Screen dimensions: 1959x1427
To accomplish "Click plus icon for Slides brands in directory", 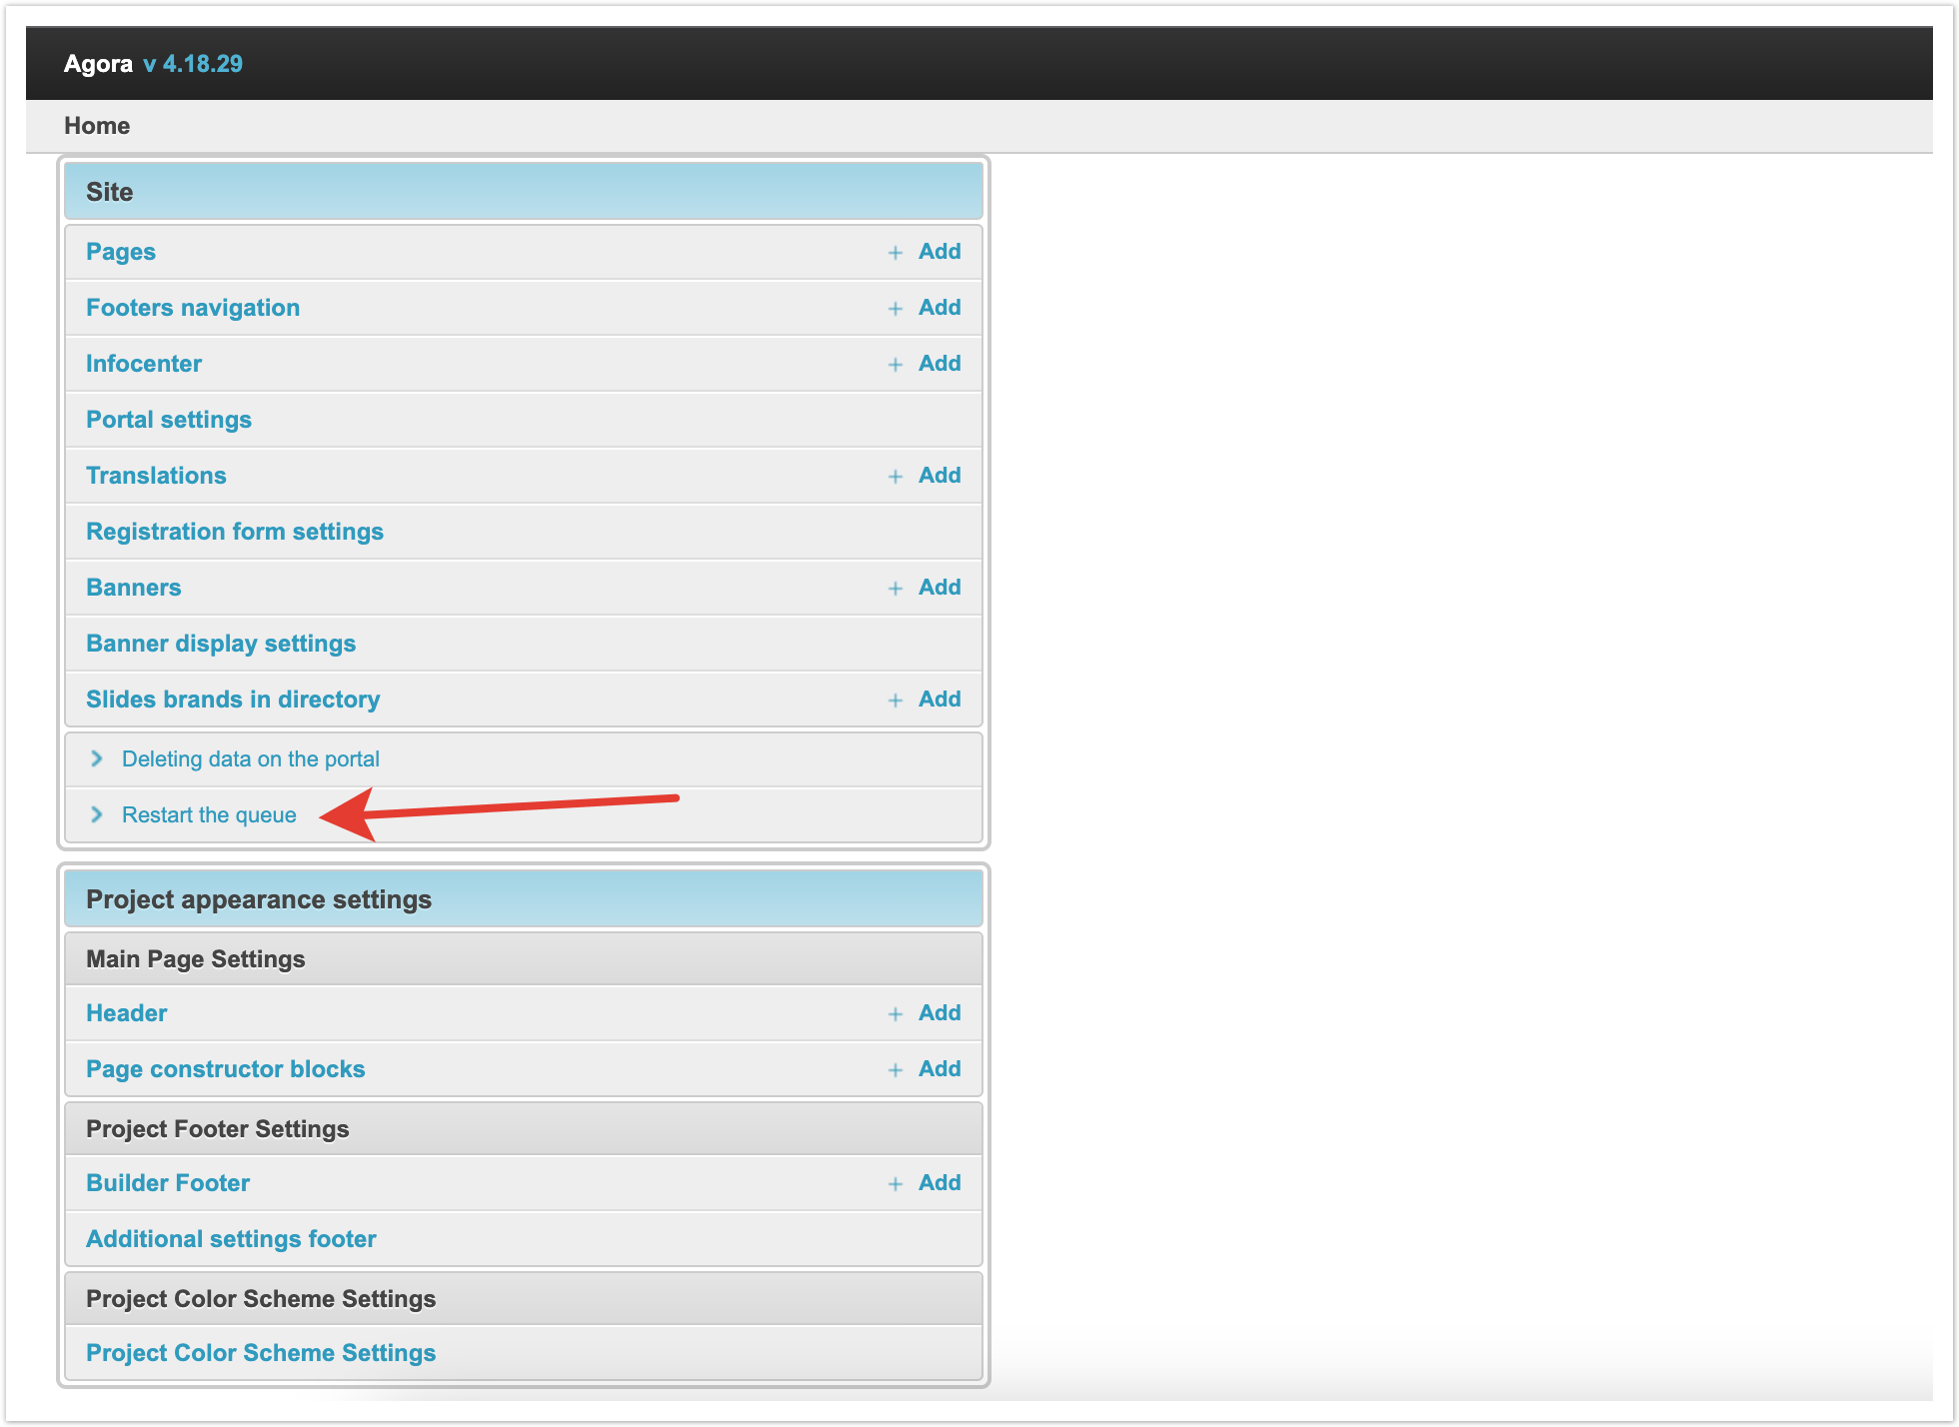I will [896, 701].
